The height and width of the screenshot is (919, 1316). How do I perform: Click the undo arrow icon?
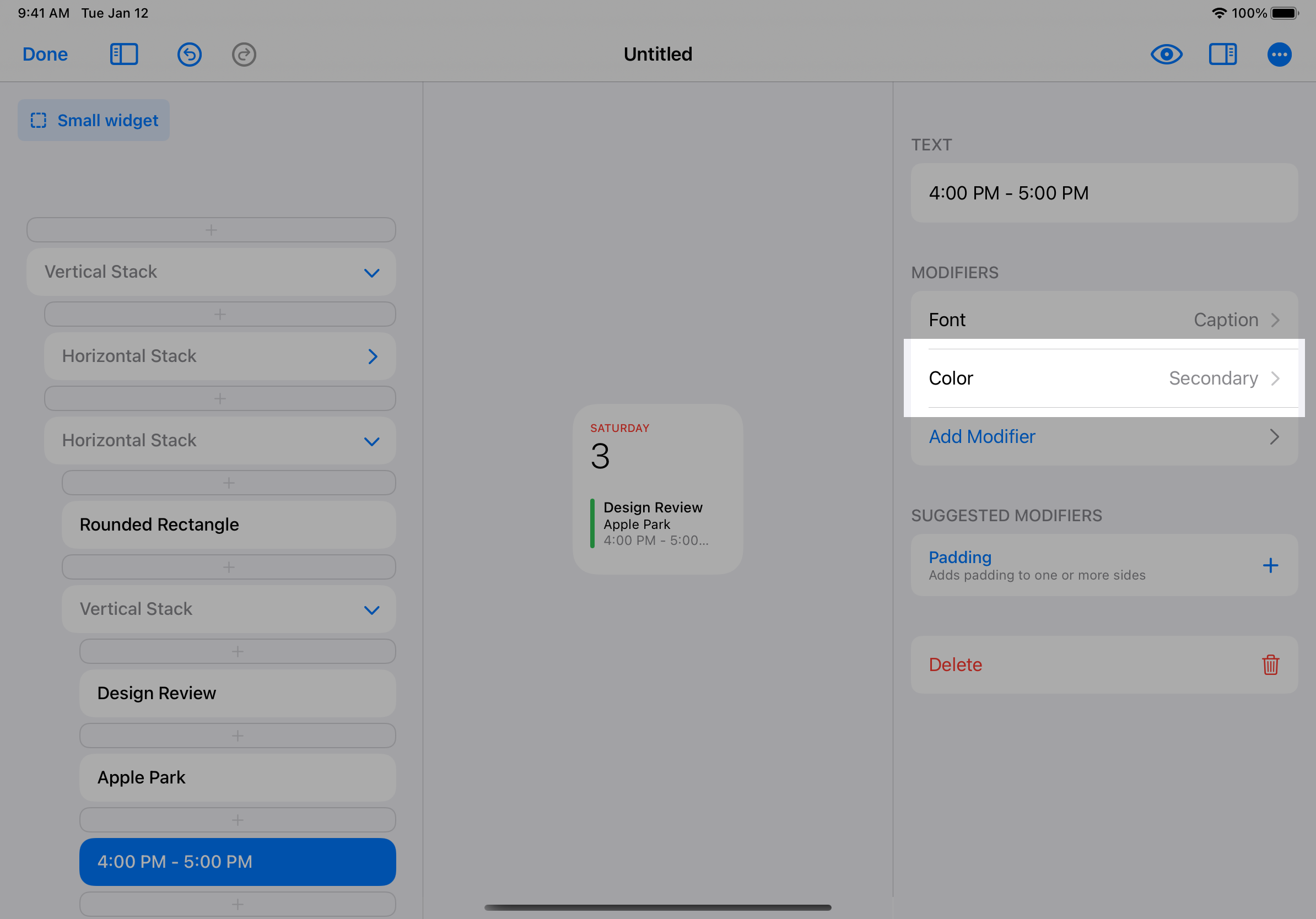[189, 55]
